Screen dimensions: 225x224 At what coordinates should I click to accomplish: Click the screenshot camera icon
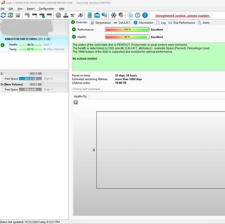pyautogui.click(x=130, y=15)
